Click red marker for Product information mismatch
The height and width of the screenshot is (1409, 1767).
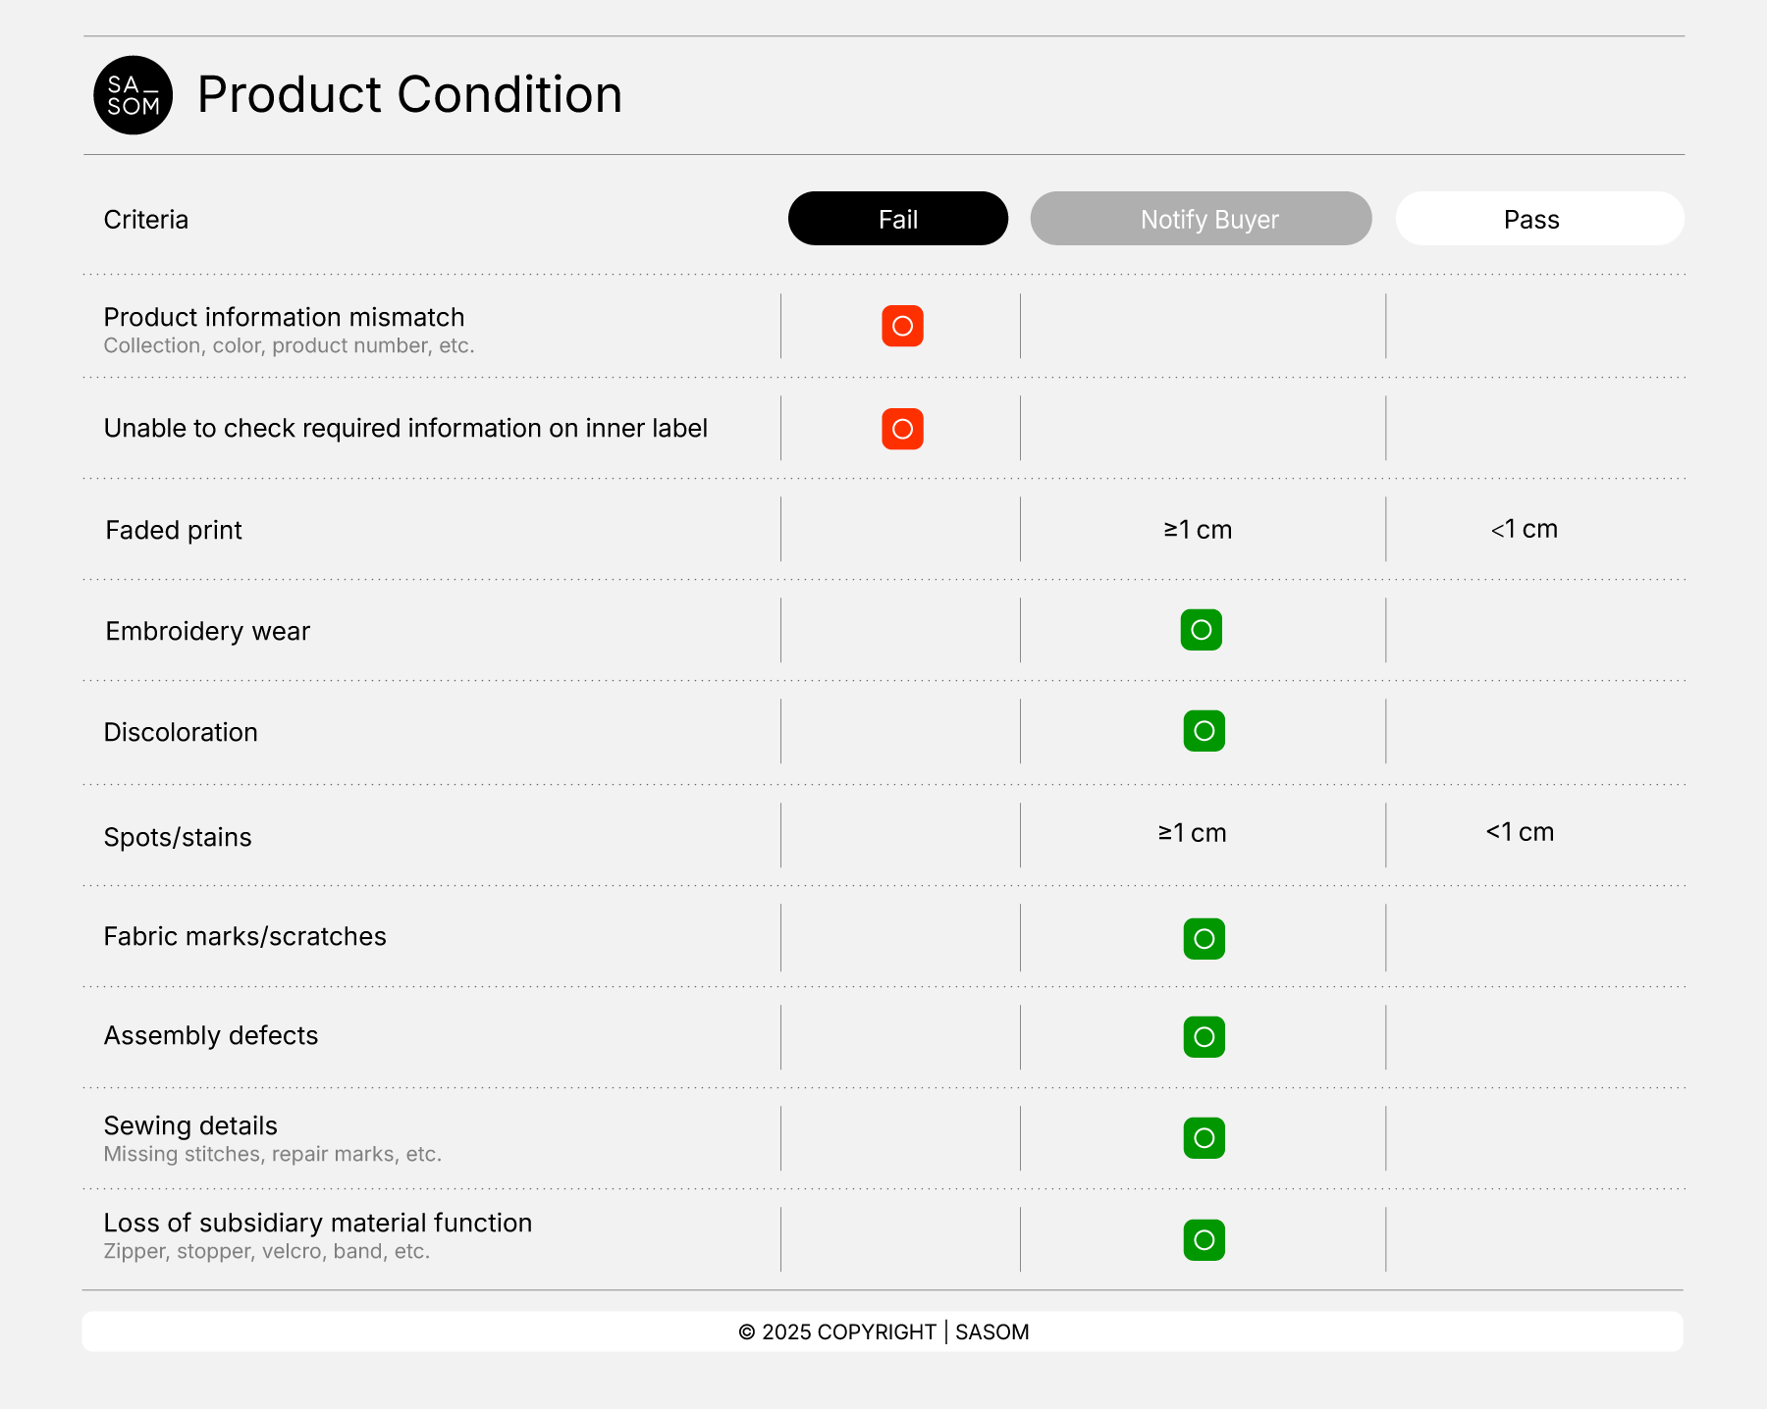[902, 326]
